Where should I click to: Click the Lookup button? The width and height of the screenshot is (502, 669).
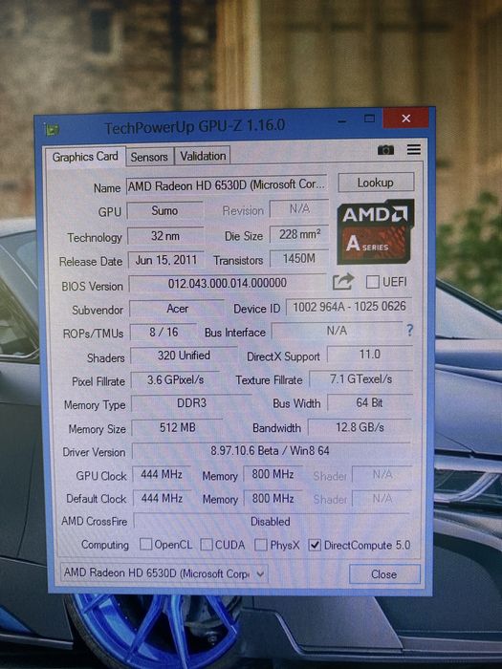click(376, 183)
